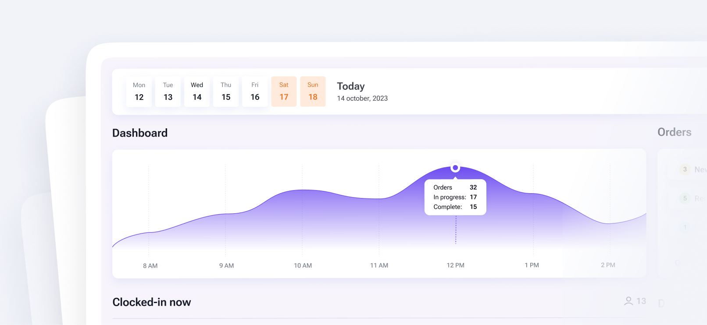This screenshot has height=325, width=707.
Task: Click the Today heading
Action: tap(351, 86)
